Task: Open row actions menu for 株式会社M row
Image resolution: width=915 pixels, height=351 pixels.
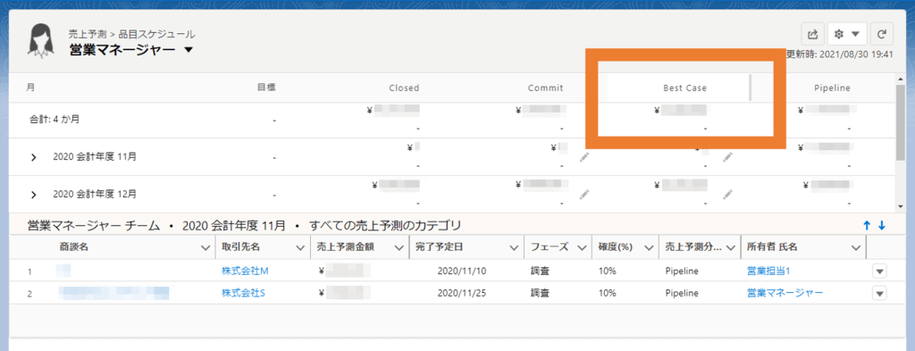Action: (879, 272)
